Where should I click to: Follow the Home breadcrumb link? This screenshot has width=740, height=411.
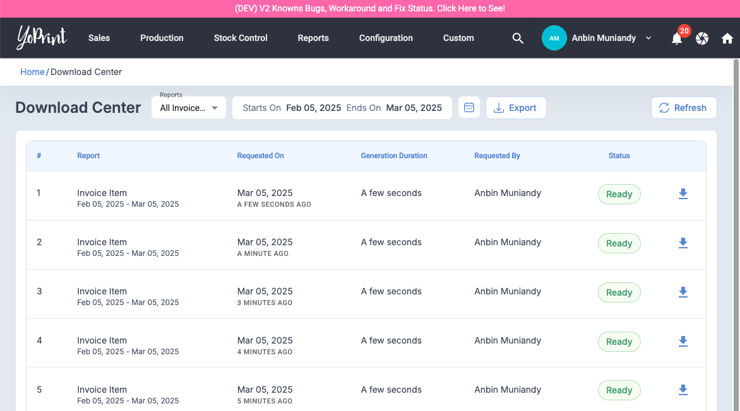(x=32, y=72)
